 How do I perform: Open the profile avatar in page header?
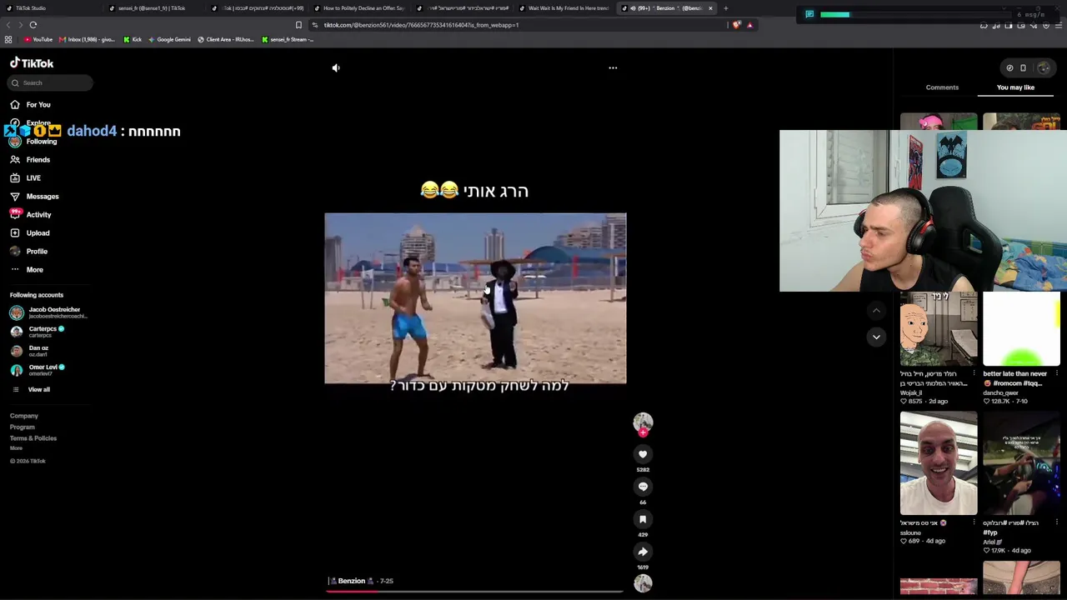[1044, 68]
